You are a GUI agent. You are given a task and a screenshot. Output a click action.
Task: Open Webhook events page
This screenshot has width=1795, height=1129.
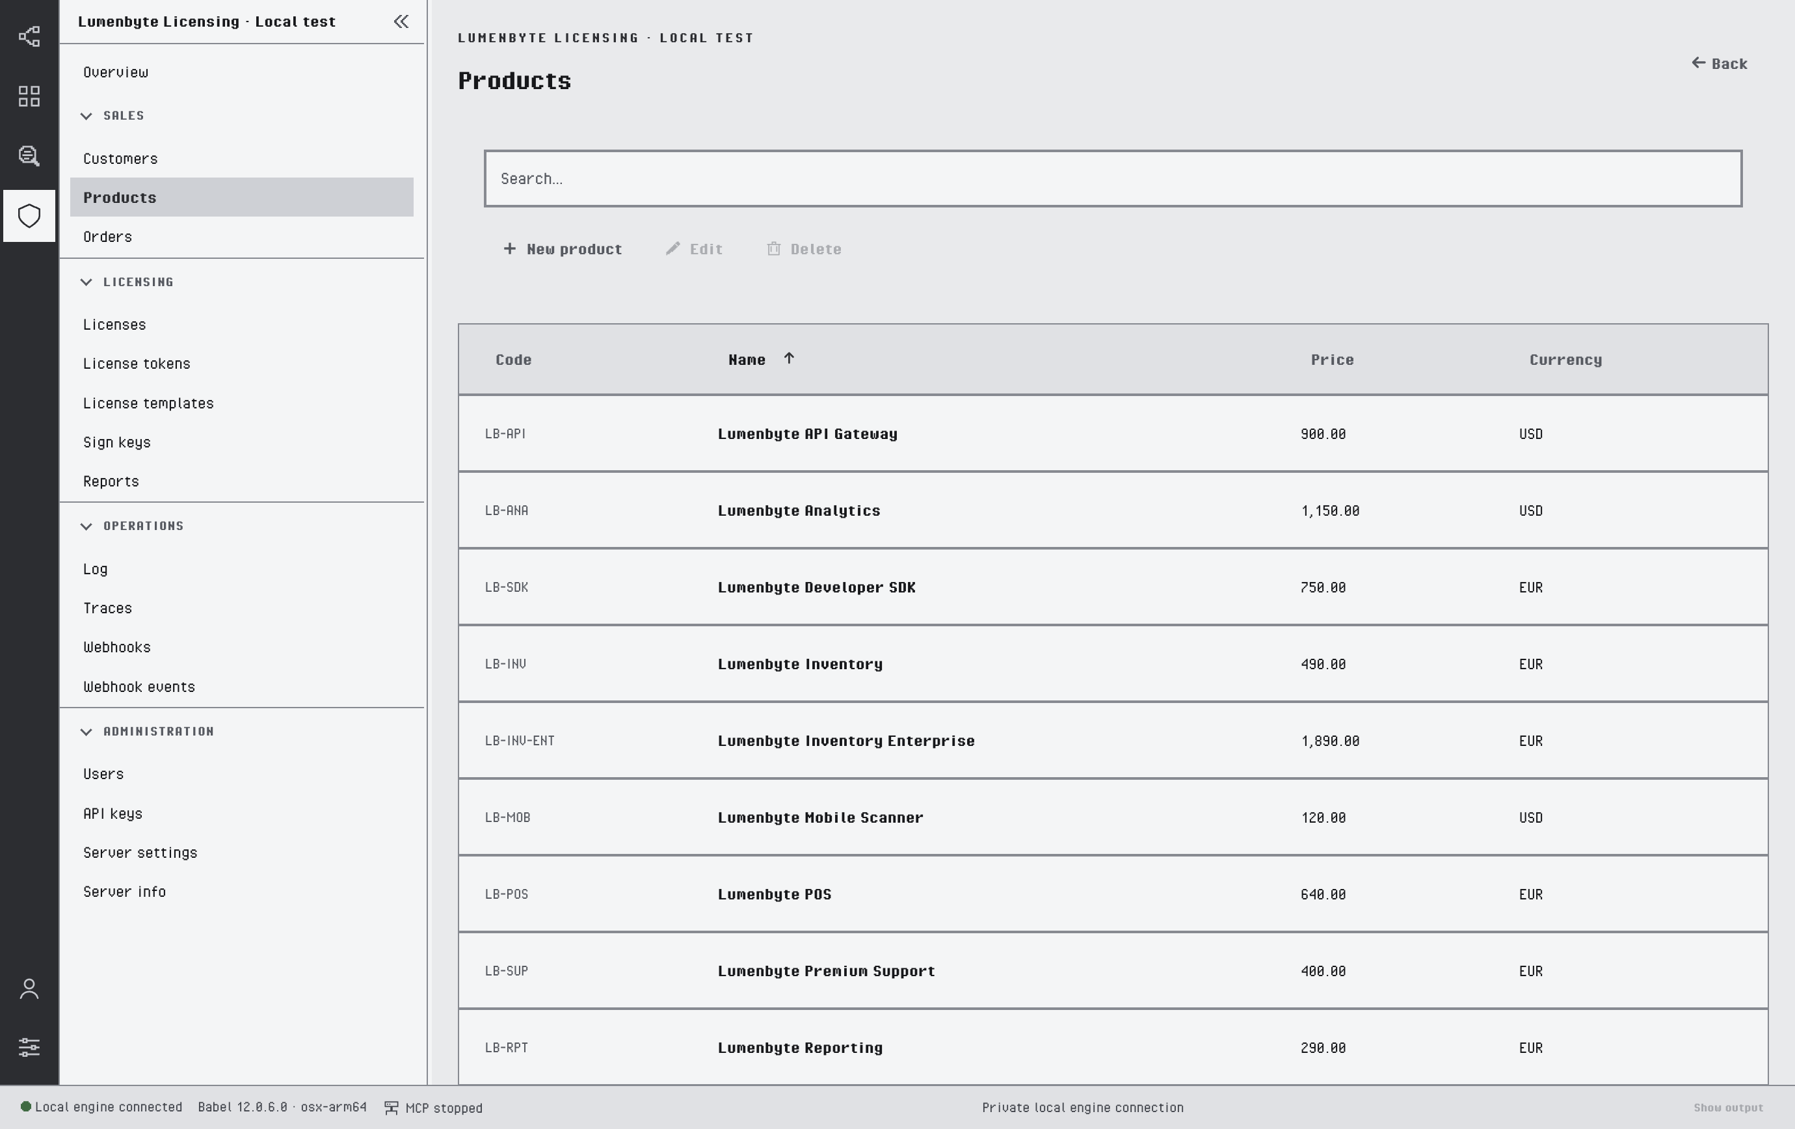click(241, 687)
